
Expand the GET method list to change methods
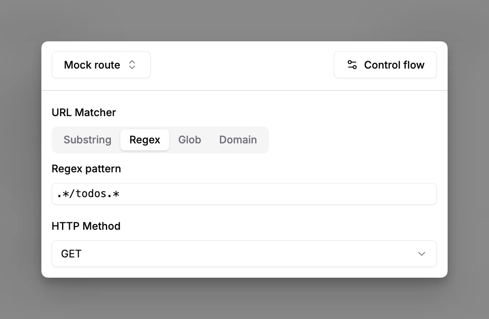coord(244,254)
